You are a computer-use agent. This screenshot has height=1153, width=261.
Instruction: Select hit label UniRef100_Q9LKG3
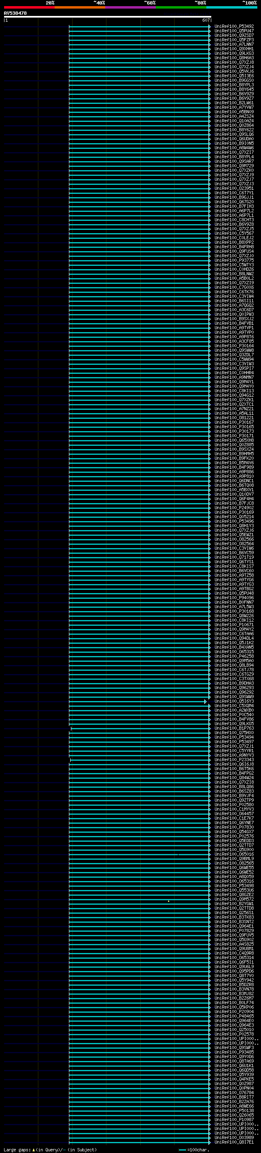coord(234,53)
